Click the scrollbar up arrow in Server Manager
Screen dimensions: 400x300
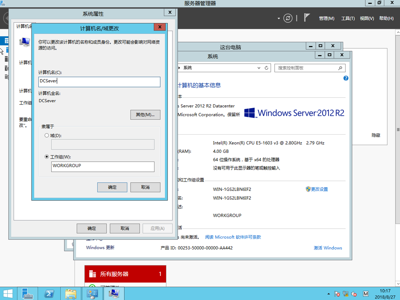click(x=398, y=33)
